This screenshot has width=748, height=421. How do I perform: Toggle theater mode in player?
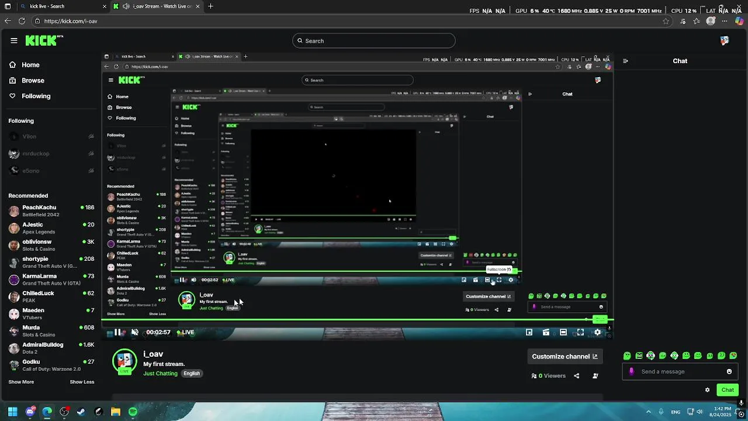563,332
